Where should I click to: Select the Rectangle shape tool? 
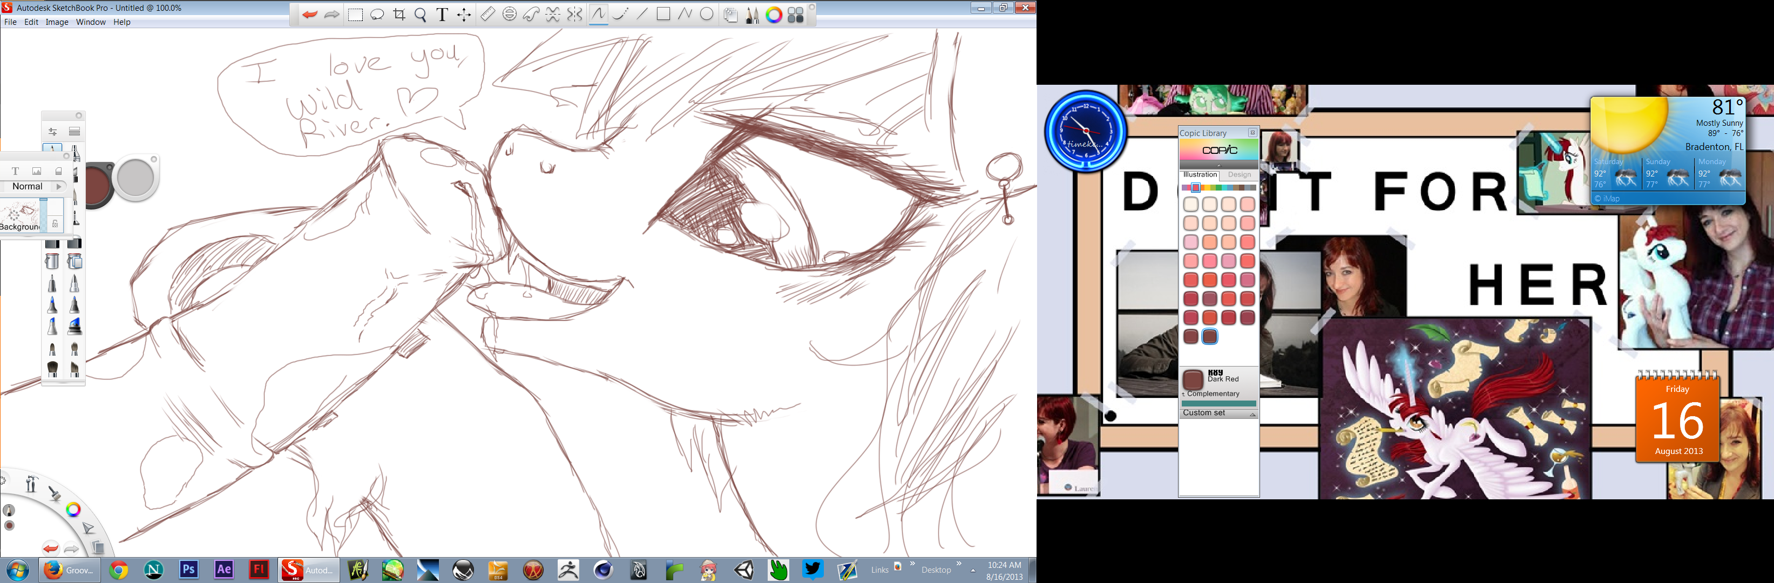point(663,15)
